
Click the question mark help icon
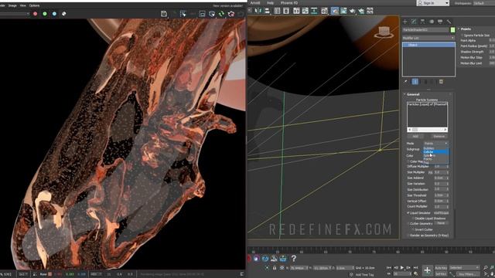click(x=294, y=259)
